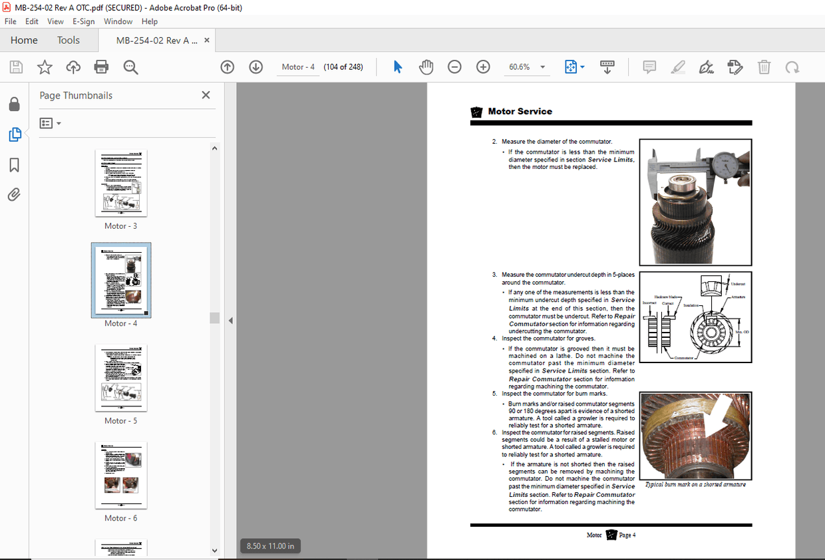Zoom in with the plus button
Image resolution: width=825 pixels, height=560 pixels.
tap(483, 67)
